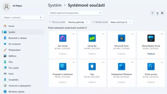Click Odebrat under Dev Home
This screenshot has height=94, width=167.
tap(63, 54)
